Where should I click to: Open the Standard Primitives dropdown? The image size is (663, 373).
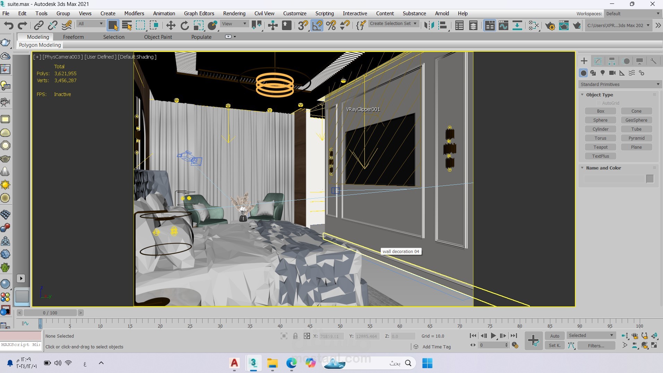tap(620, 84)
